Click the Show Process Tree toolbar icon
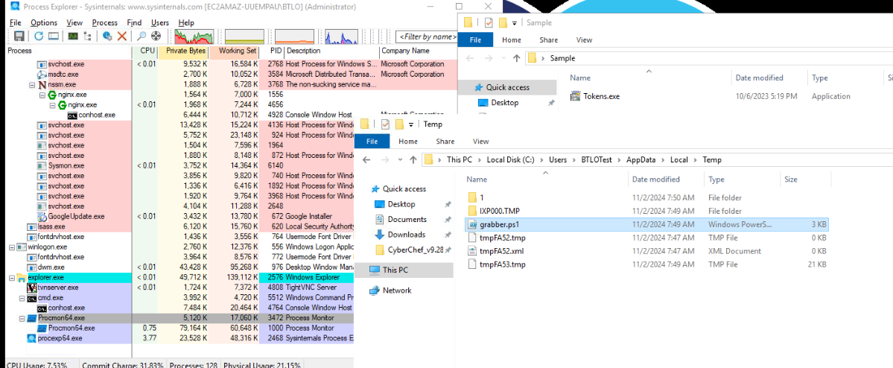 (87, 37)
